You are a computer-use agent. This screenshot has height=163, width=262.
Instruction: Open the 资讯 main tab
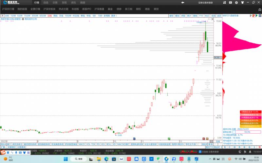(73, 3)
